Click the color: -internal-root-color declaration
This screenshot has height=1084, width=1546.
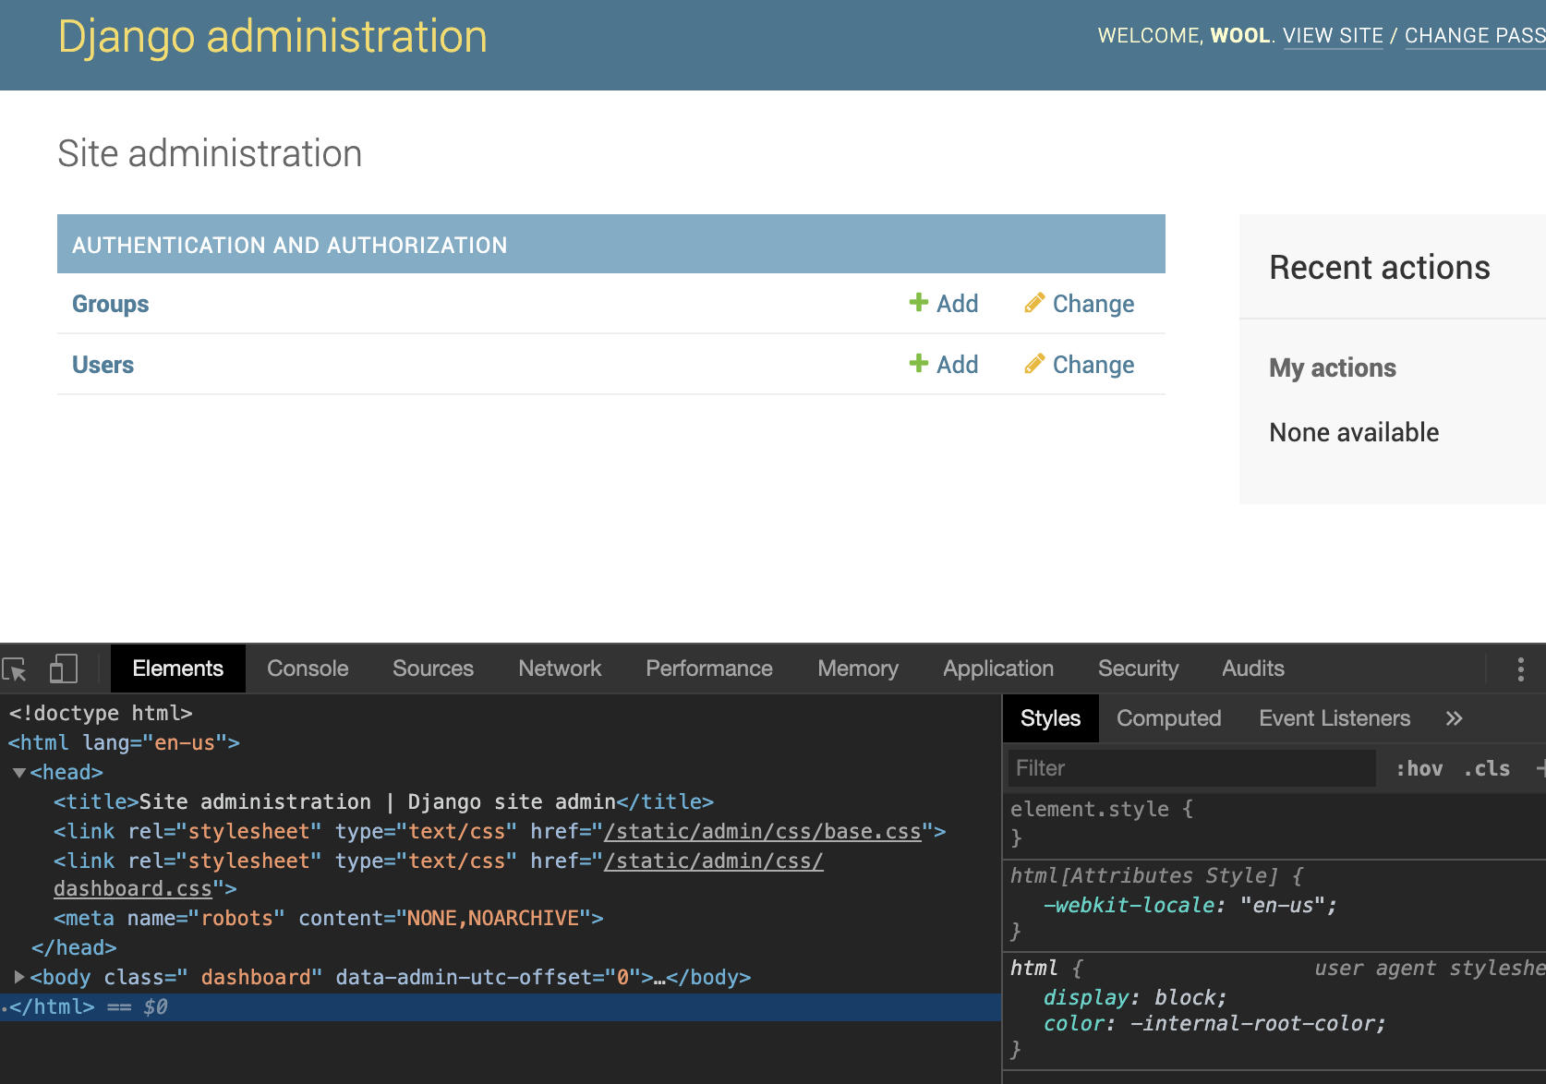tap(1214, 1023)
